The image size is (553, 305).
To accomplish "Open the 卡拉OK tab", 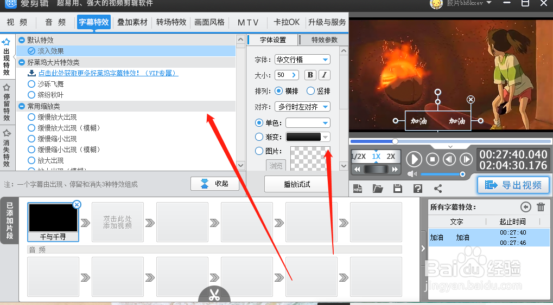I will [287, 22].
